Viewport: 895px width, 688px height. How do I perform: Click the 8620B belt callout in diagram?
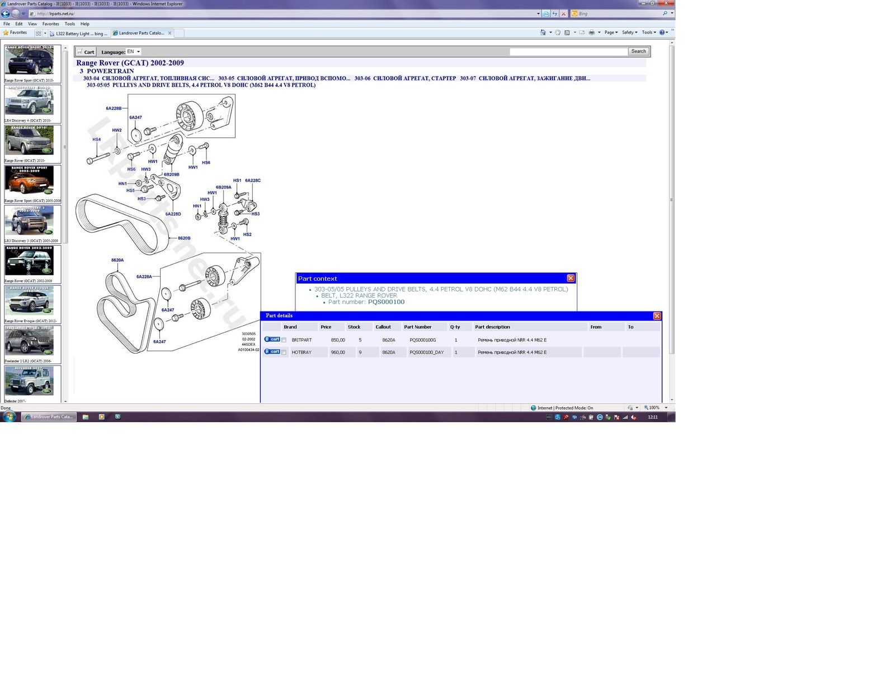point(184,238)
